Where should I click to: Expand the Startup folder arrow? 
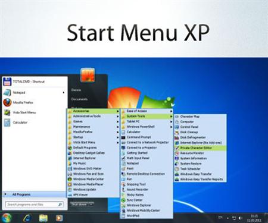point(118,137)
